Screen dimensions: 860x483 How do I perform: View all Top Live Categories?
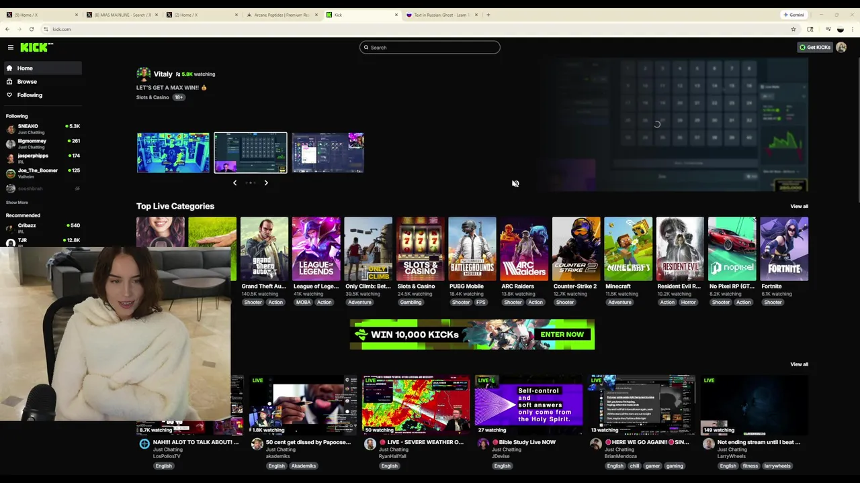[x=799, y=206]
